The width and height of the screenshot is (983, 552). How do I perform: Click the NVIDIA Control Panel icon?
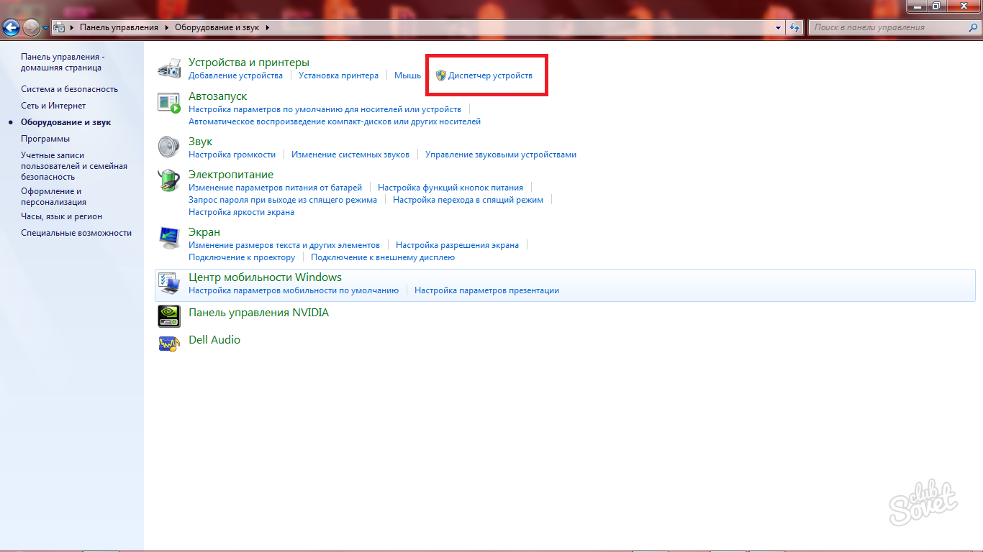coord(168,315)
